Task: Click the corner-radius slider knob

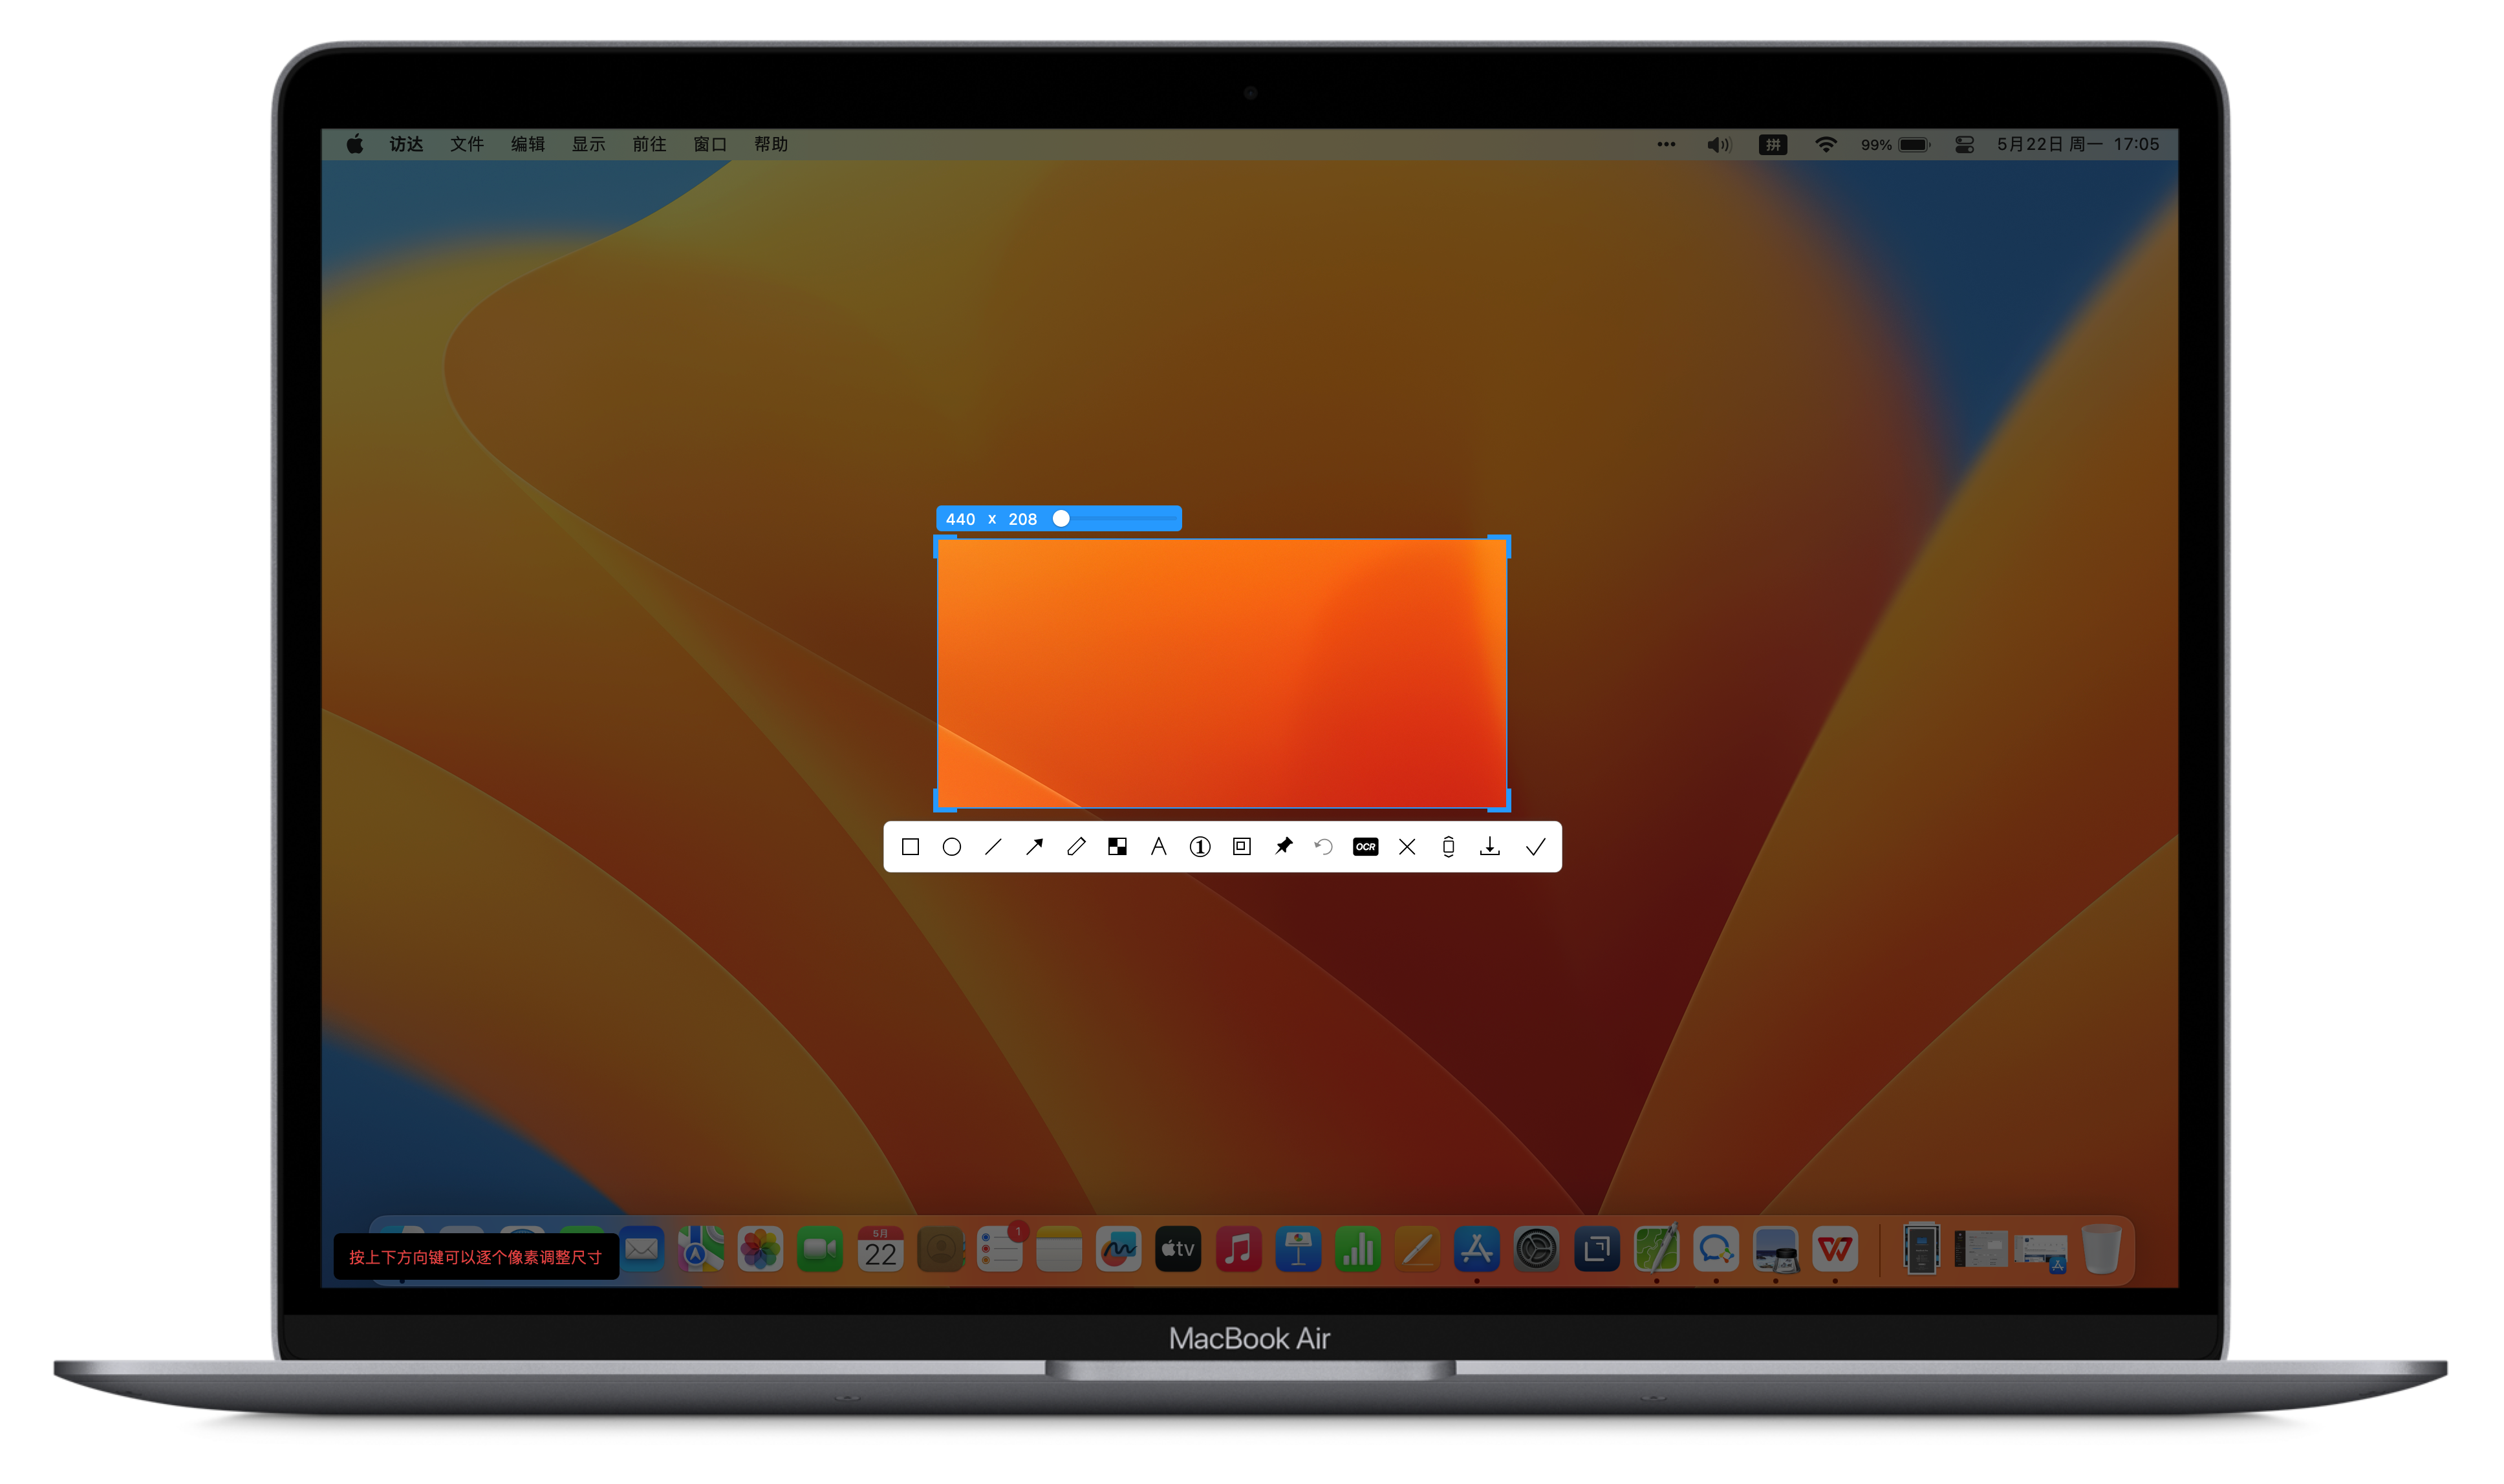Action: pos(1061,518)
